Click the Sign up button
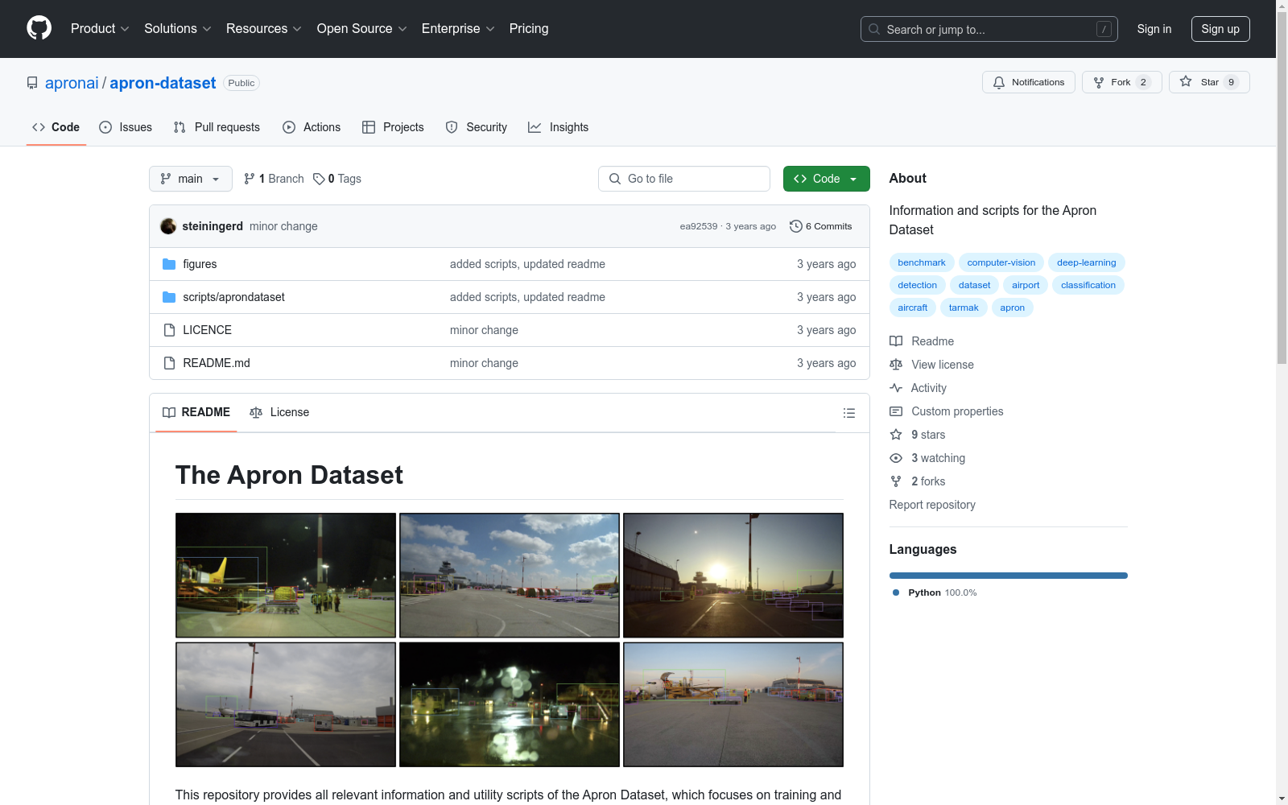Screen dimensions: 1288x805 tap(1220, 29)
